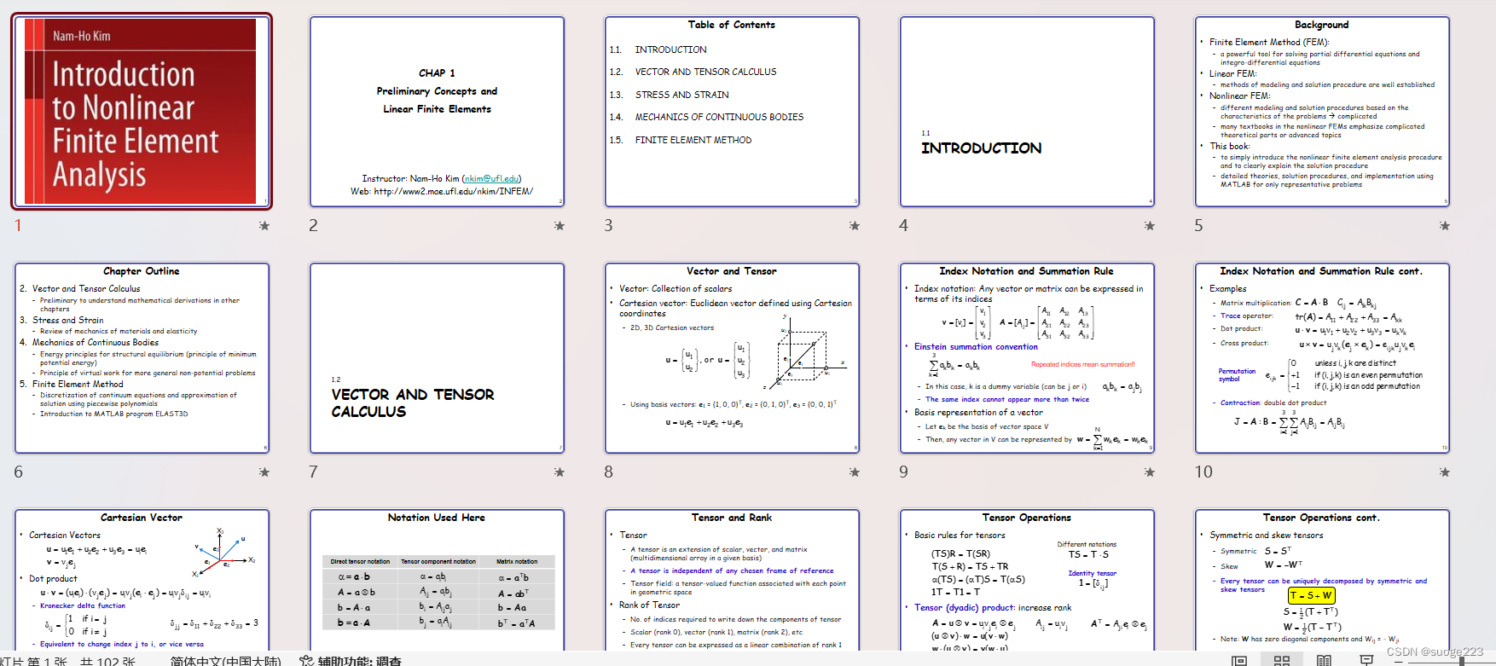Select the Index Notation and Summation Rule slide 9
Screen dimensions: 1496x666
(1027, 358)
